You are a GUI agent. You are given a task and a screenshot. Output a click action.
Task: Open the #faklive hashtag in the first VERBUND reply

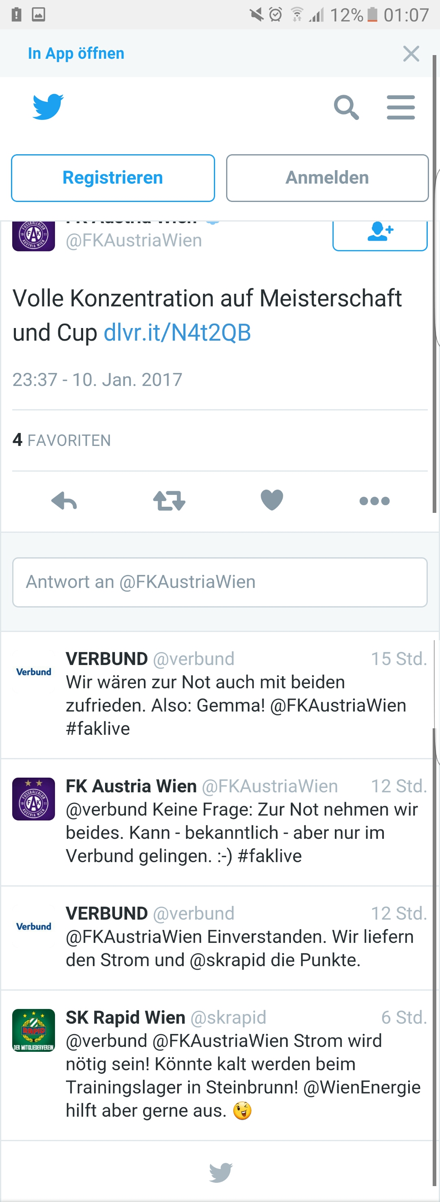point(98,728)
